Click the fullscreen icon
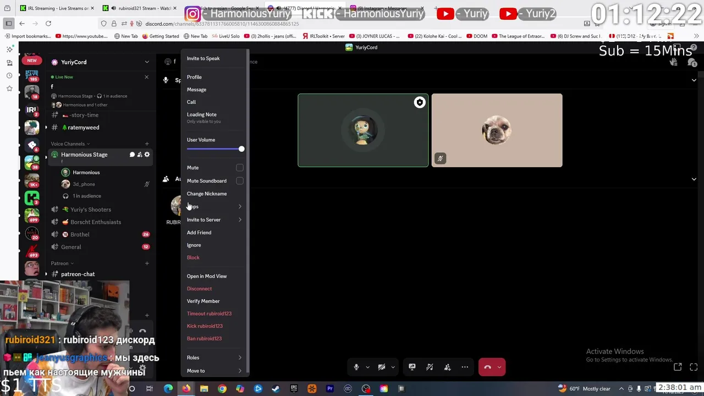This screenshot has width=704, height=396. pos(694,367)
